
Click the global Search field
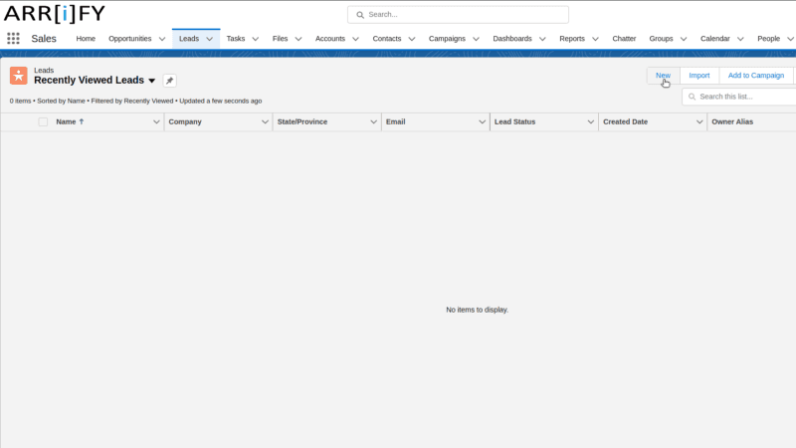pos(458,15)
